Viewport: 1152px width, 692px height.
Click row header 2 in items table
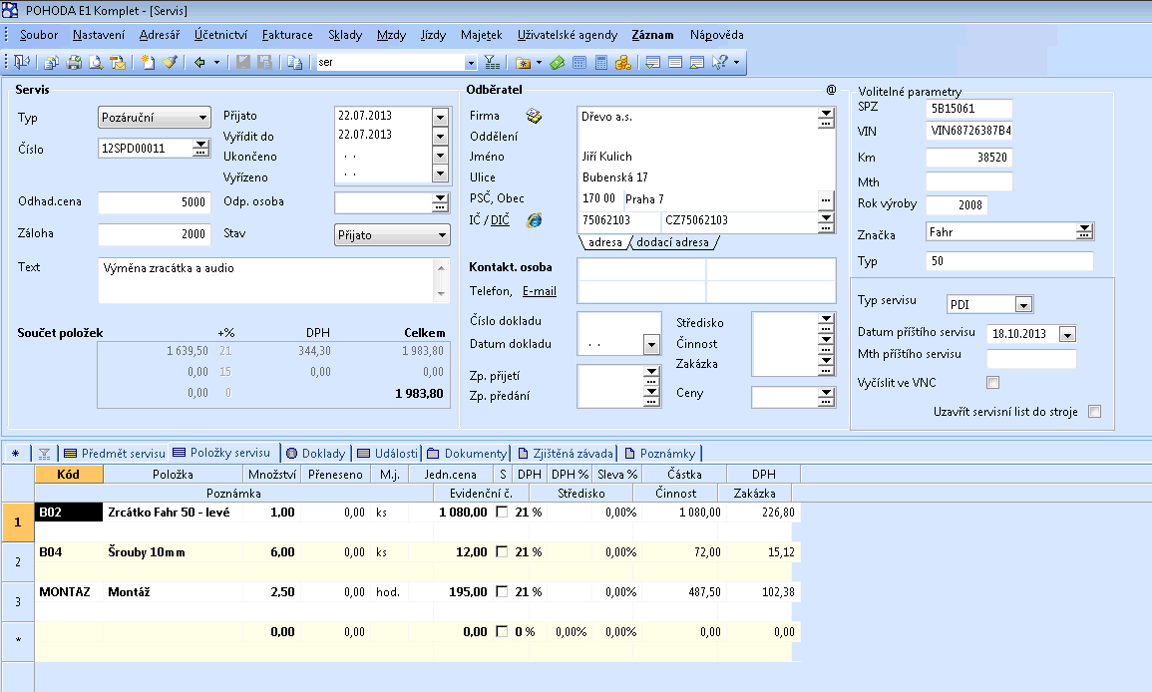click(x=18, y=562)
